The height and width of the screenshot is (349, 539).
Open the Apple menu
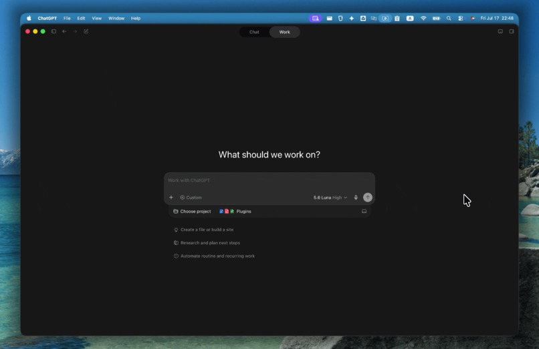pyautogui.click(x=29, y=18)
